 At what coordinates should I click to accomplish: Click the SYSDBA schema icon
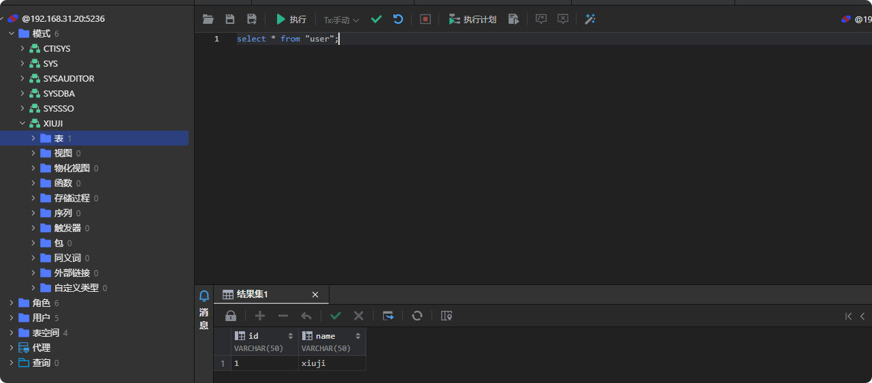[35, 93]
